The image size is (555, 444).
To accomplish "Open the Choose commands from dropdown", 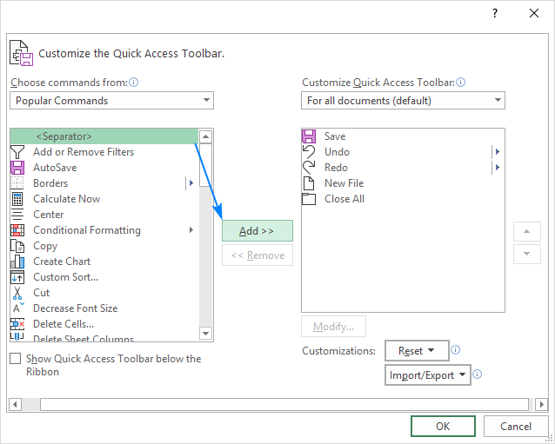I will pyautogui.click(x=112, y=101).
